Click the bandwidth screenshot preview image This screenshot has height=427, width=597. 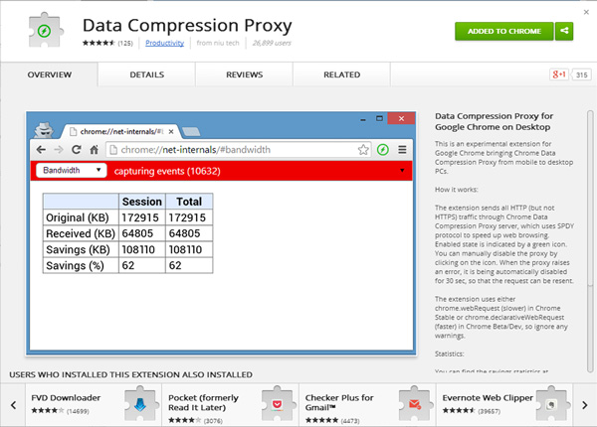coord(221,233)
